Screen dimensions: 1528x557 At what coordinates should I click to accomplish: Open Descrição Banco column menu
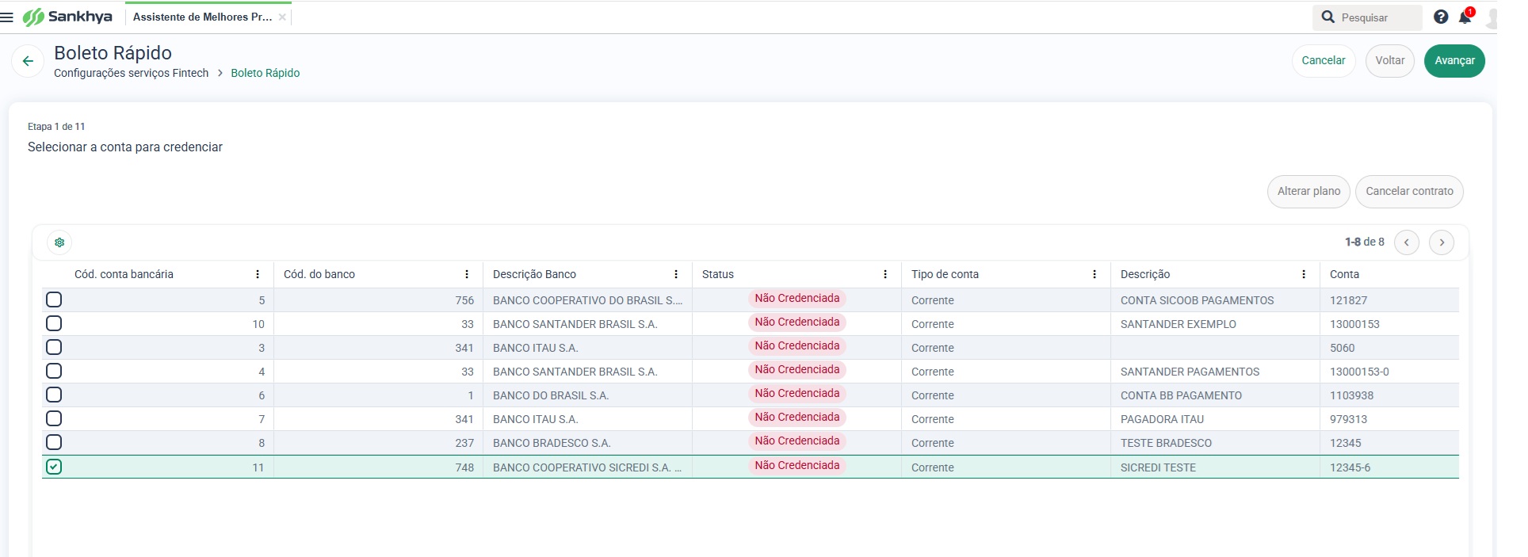[x=676, y=274]
